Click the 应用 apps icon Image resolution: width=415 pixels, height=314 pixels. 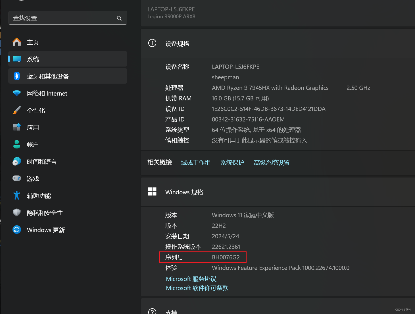[17, 127]
